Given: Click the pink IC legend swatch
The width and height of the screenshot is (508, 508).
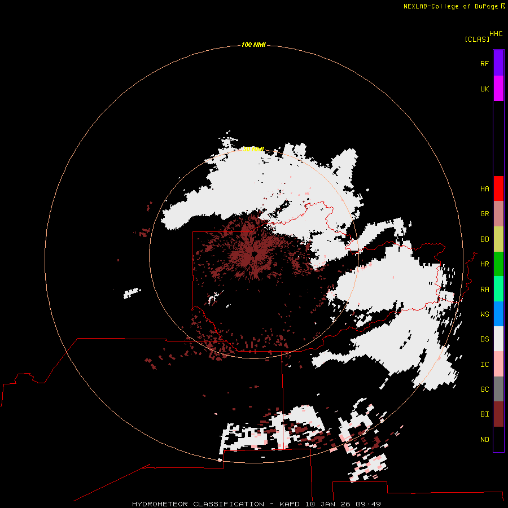Looking at the screenshot, I should point(498,364).
